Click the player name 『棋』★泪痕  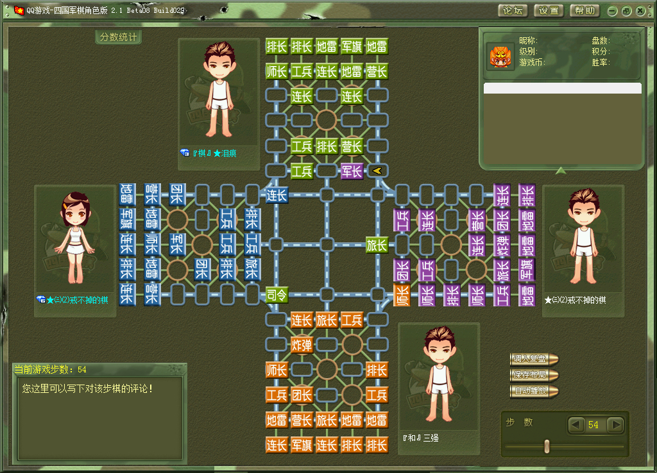214,153
